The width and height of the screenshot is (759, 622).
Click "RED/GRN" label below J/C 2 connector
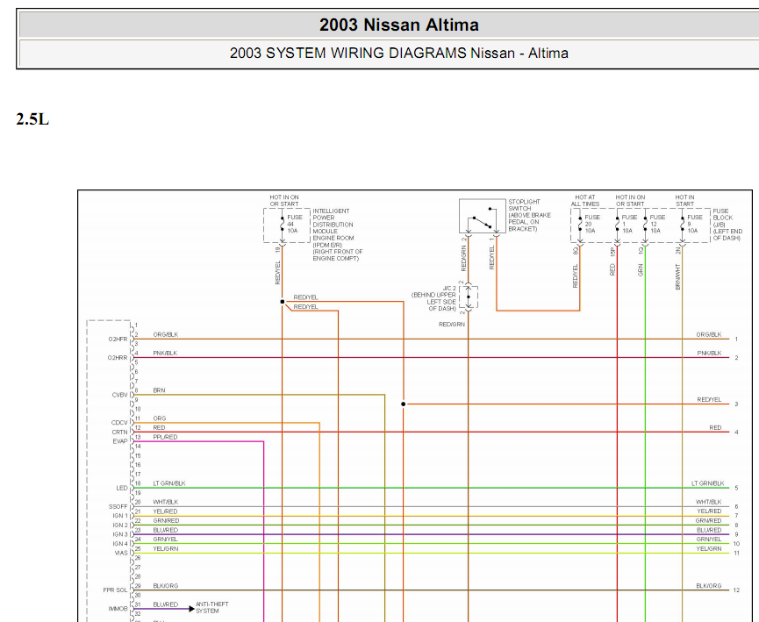452,325
